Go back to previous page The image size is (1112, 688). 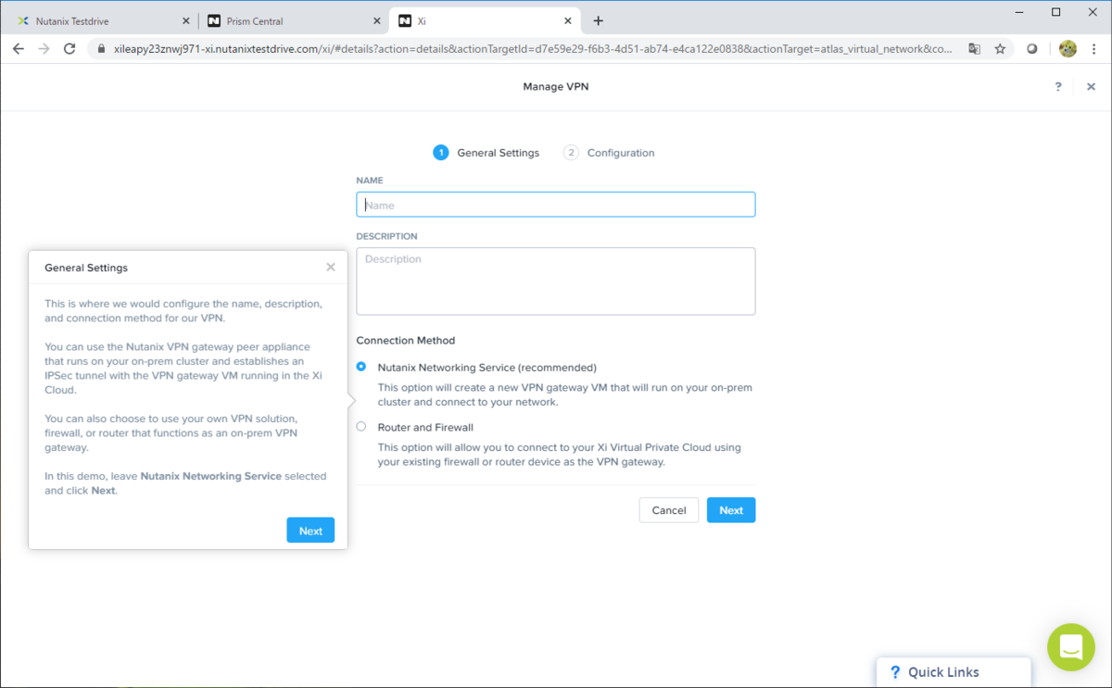tap(19, 49)
